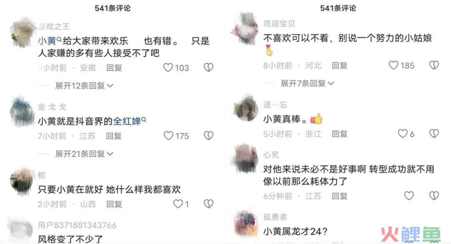
Task: Dislike 心晃's comment about 转型成功
Action: click(434, 196)
